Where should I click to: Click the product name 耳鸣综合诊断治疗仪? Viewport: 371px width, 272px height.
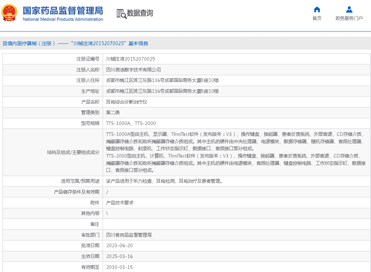[x=126, y=102]
